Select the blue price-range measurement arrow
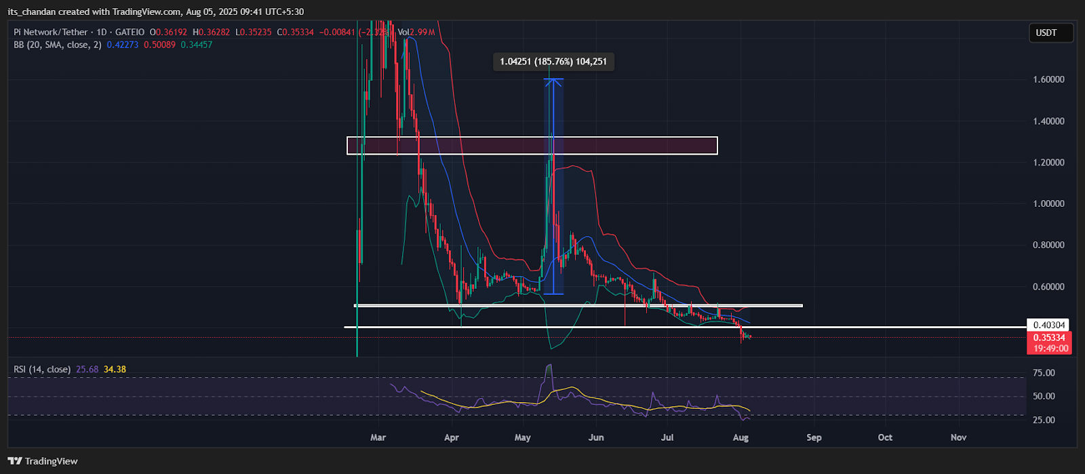The width and height of the screenshot is (1085, 474). (x=554, y=186)
